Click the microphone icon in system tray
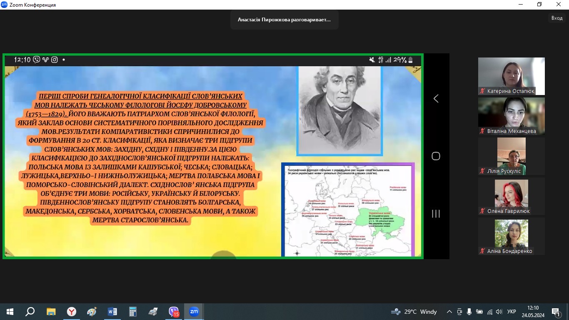569x320 pixels. pyautogui.click(x=469, y=312)
